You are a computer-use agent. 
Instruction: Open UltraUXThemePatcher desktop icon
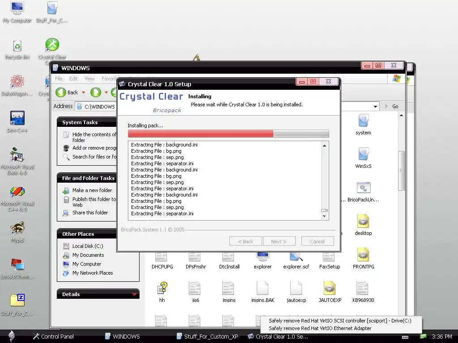17,268
